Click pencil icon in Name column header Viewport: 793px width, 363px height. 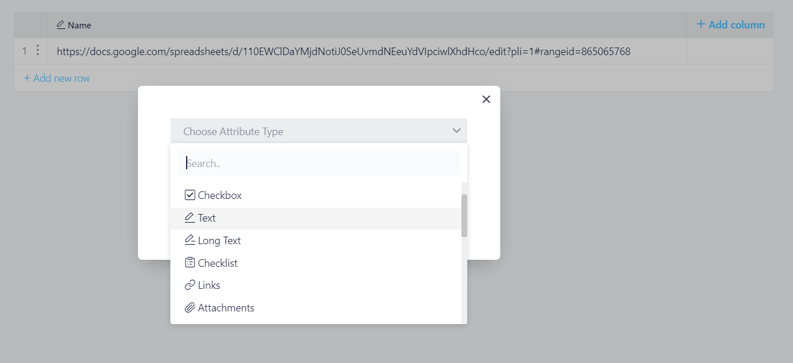[61, 25]
